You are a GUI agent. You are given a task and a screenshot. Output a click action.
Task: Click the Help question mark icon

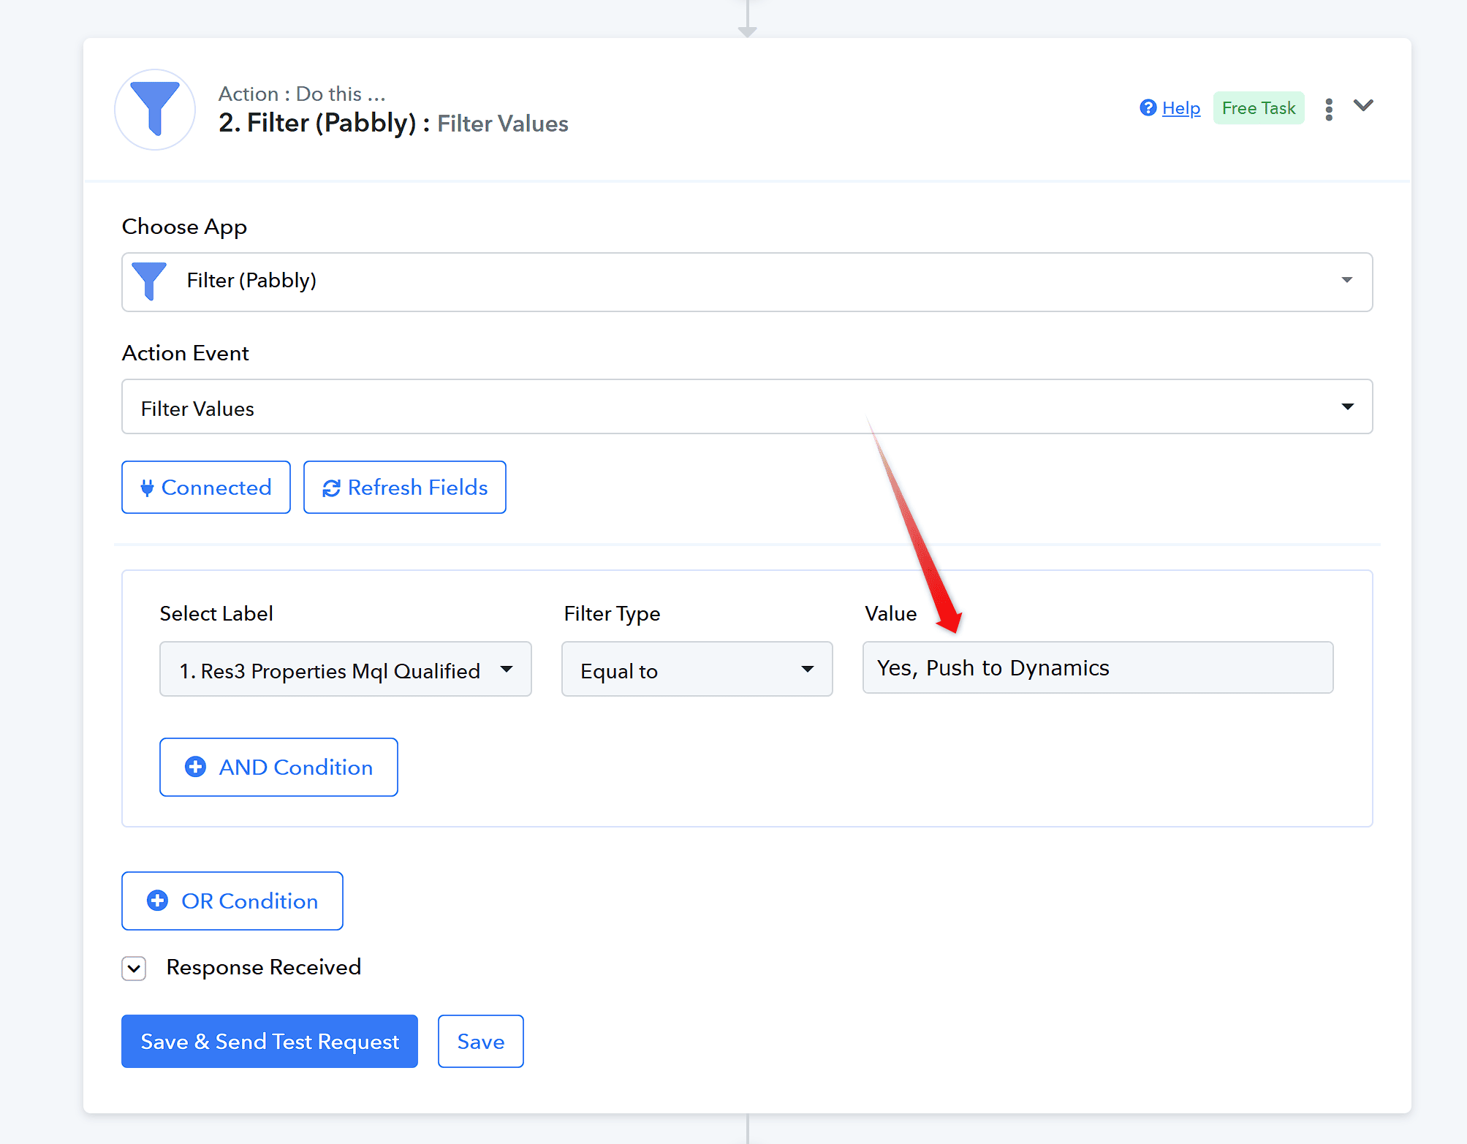(x=1148, y=108)
